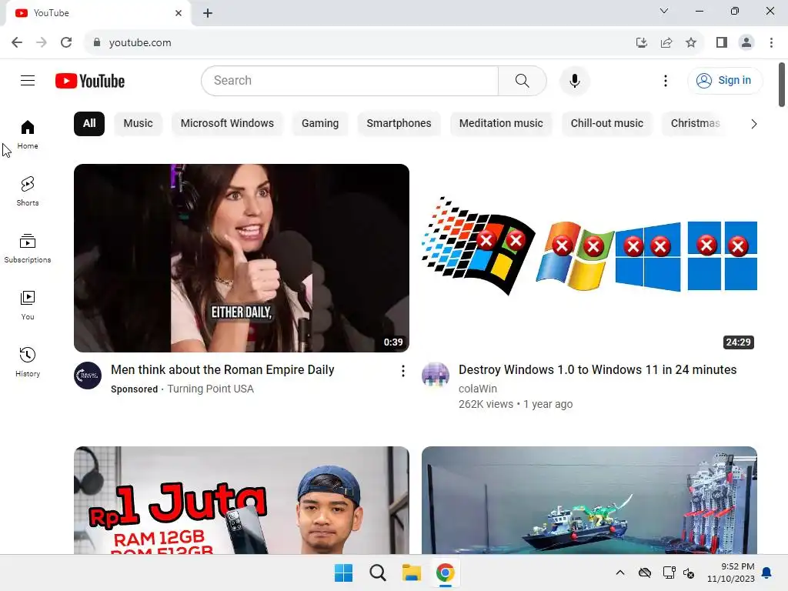Open Shorts in sidebar
The height and width of the screenshot is (591, 788).
(28, 192)
